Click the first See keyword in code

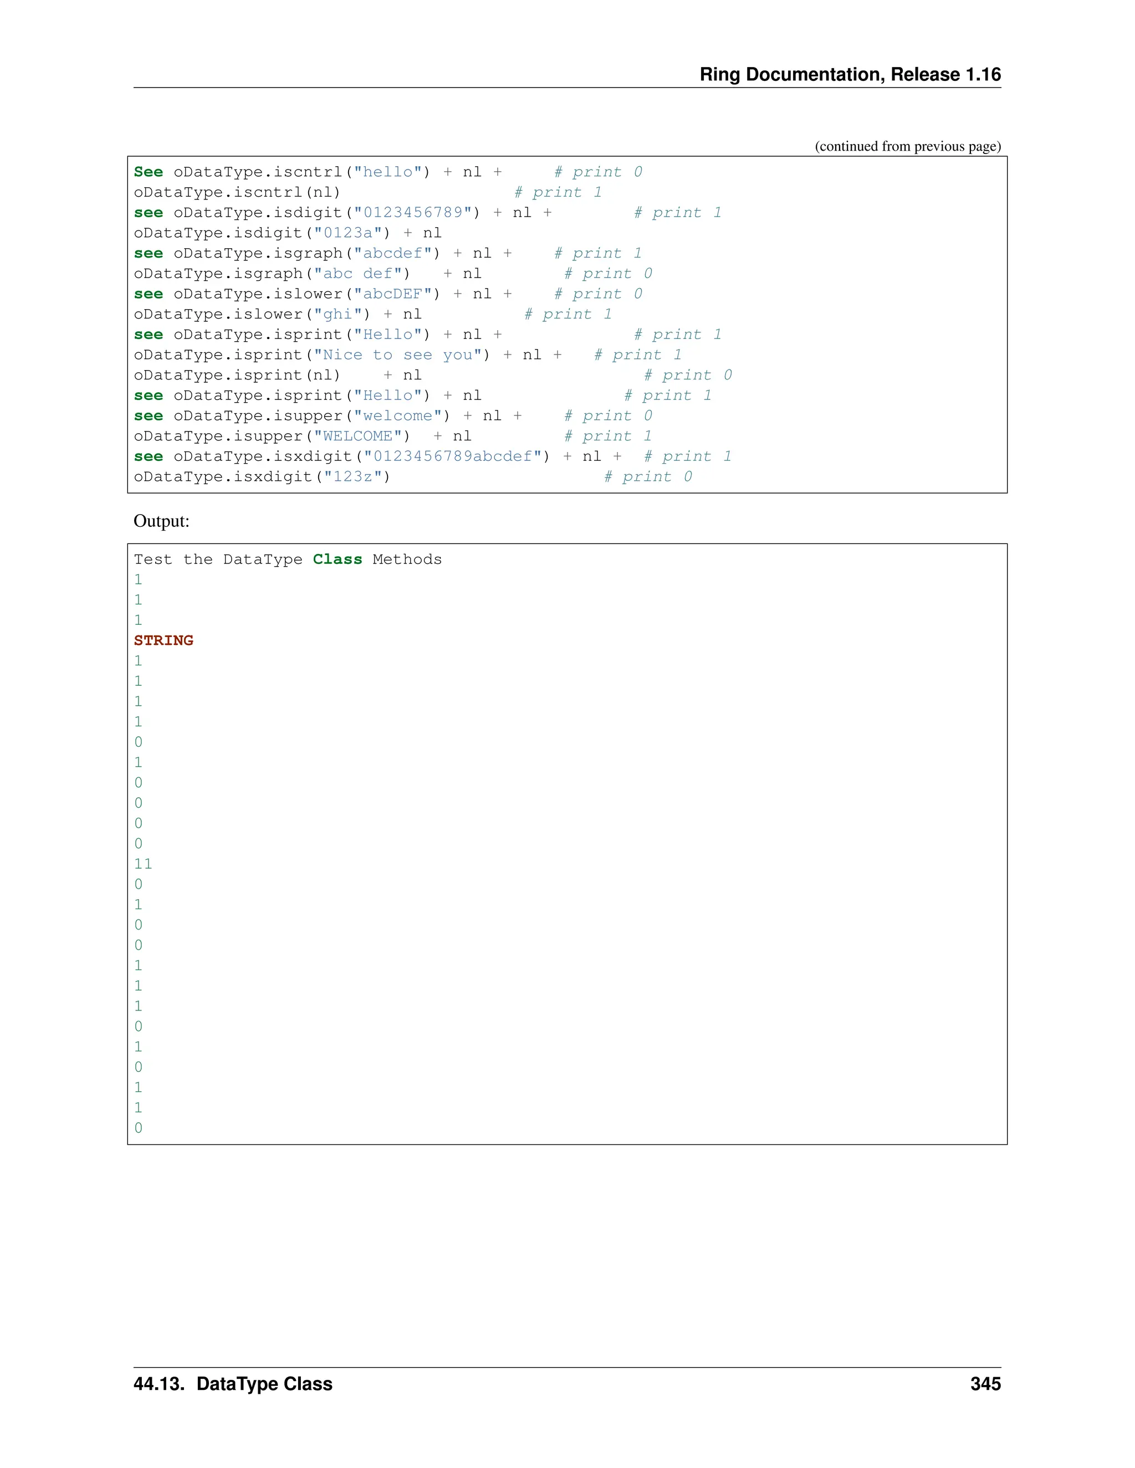click(148, 172)
